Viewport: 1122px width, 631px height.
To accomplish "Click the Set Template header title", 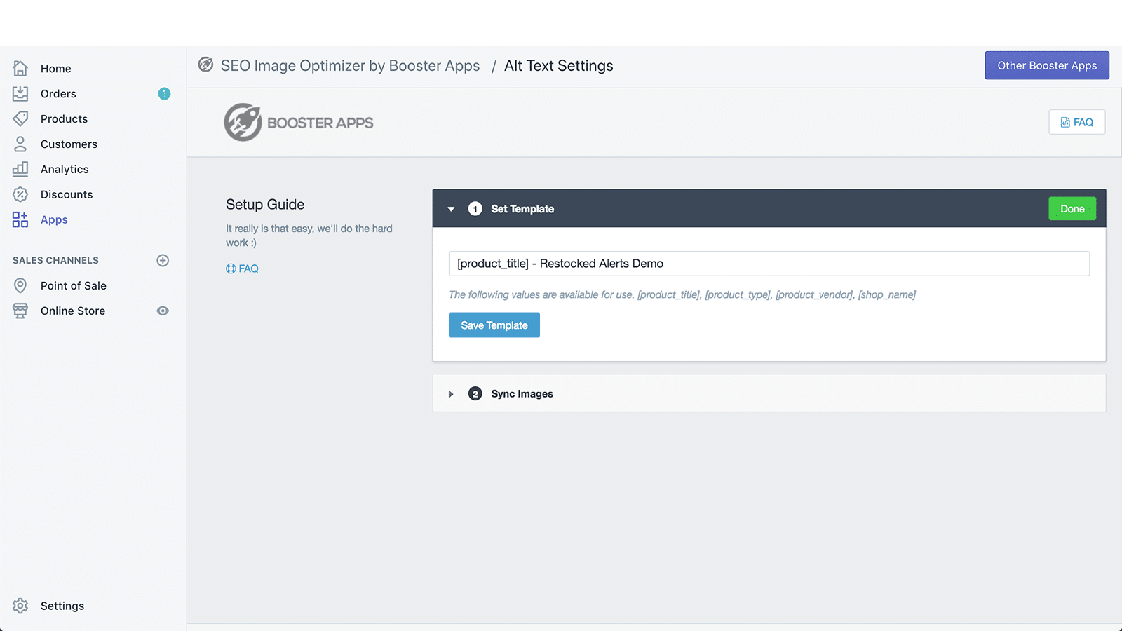I will coord(522,209).
